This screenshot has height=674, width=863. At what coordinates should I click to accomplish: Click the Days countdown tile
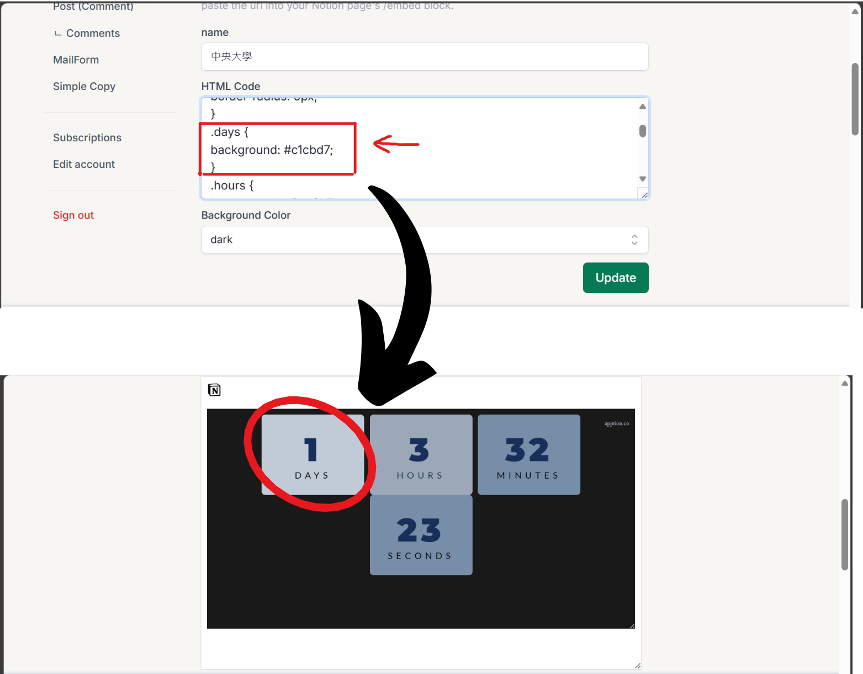pos(313,454)
